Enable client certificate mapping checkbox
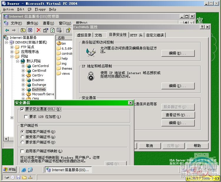The width and height of the screenshot is (221, 182). pos(22,151)
